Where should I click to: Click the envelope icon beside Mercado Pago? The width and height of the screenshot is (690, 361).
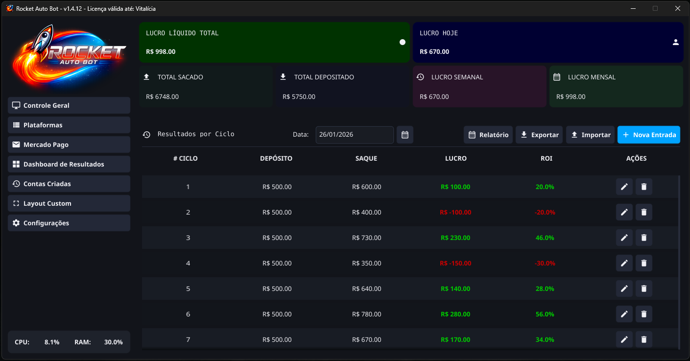tap(16, 144)
